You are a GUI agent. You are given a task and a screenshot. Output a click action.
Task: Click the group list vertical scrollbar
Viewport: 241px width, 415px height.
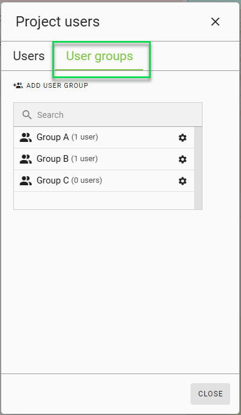pyautogui.click(x=198, y=168)
